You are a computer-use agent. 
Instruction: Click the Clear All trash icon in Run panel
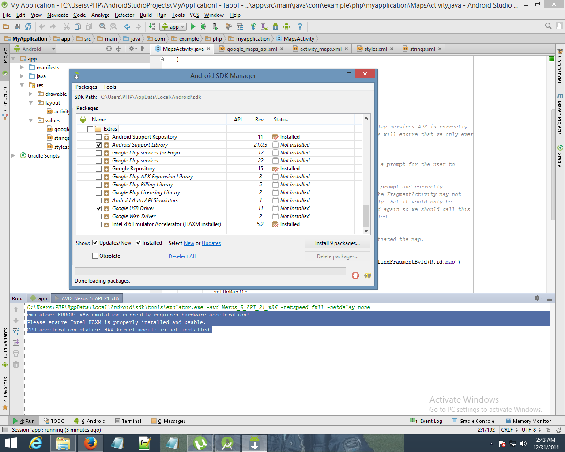[16, 364]
